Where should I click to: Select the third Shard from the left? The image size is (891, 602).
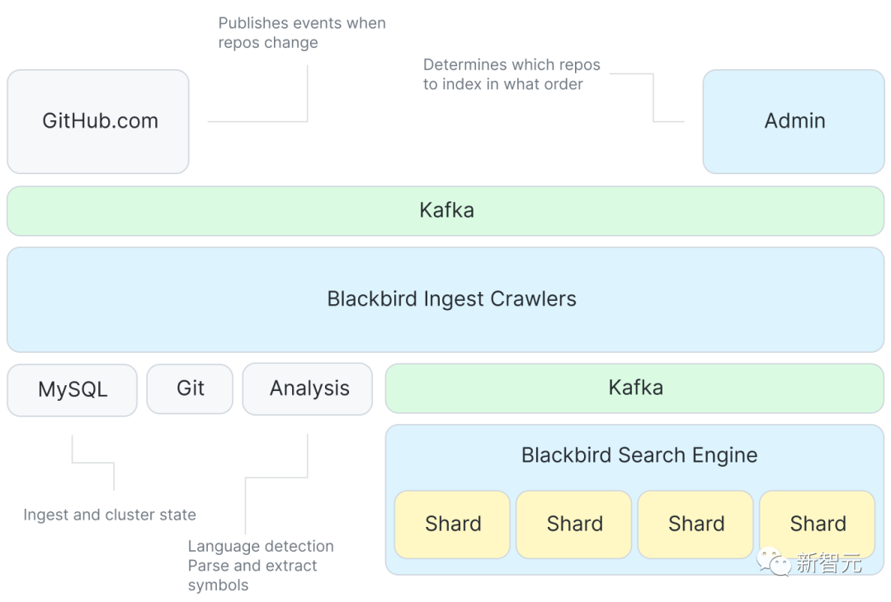tap(695, 524)
